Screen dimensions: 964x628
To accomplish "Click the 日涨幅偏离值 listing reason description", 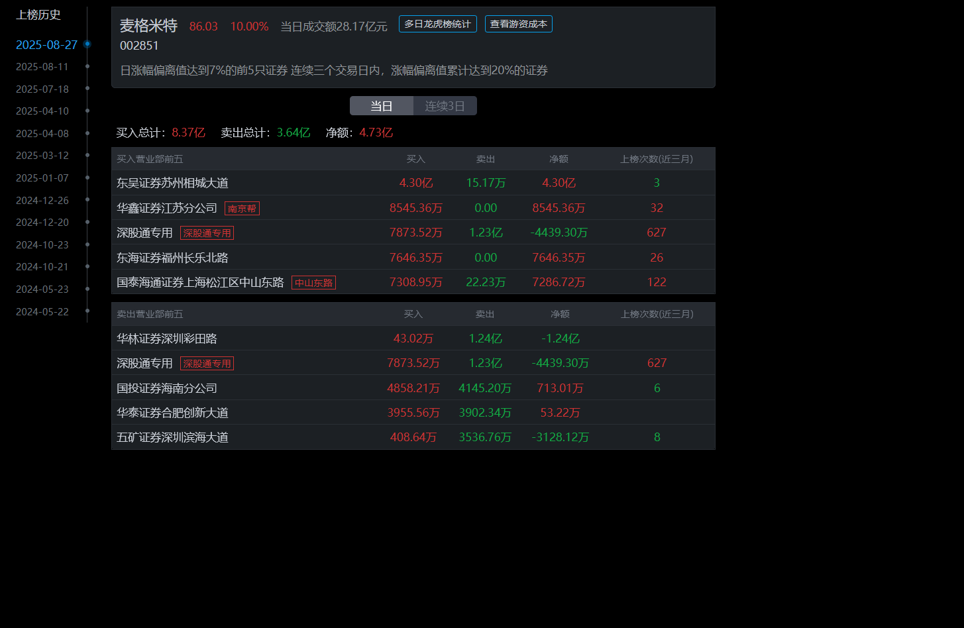I will [334, 70].
